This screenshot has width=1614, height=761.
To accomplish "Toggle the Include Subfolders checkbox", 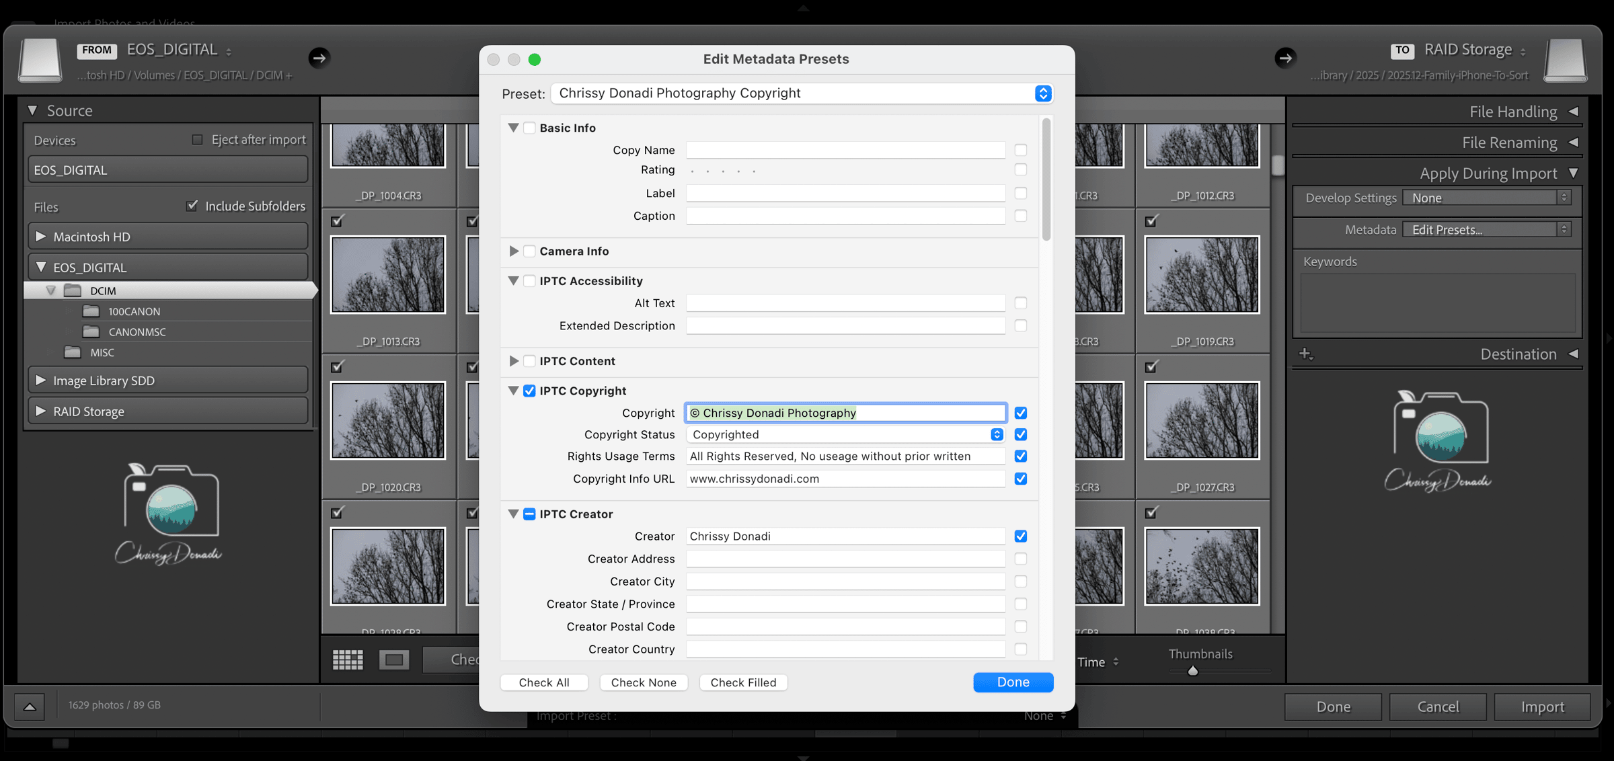I will coord(192,206).
